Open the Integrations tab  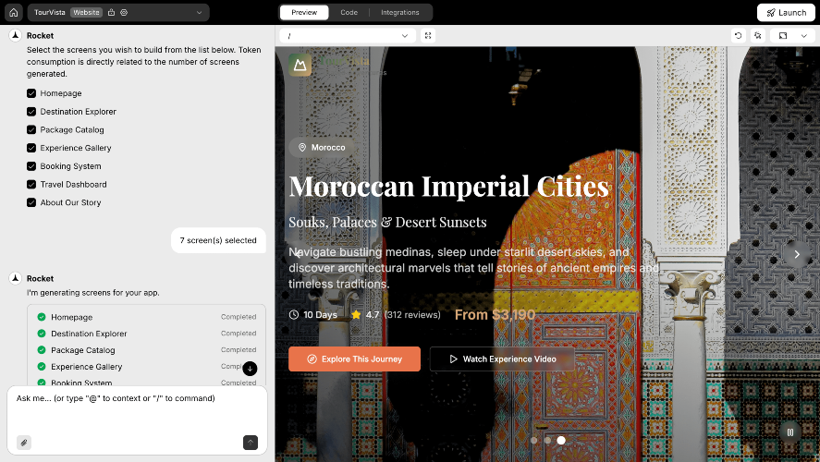(400, 13)
